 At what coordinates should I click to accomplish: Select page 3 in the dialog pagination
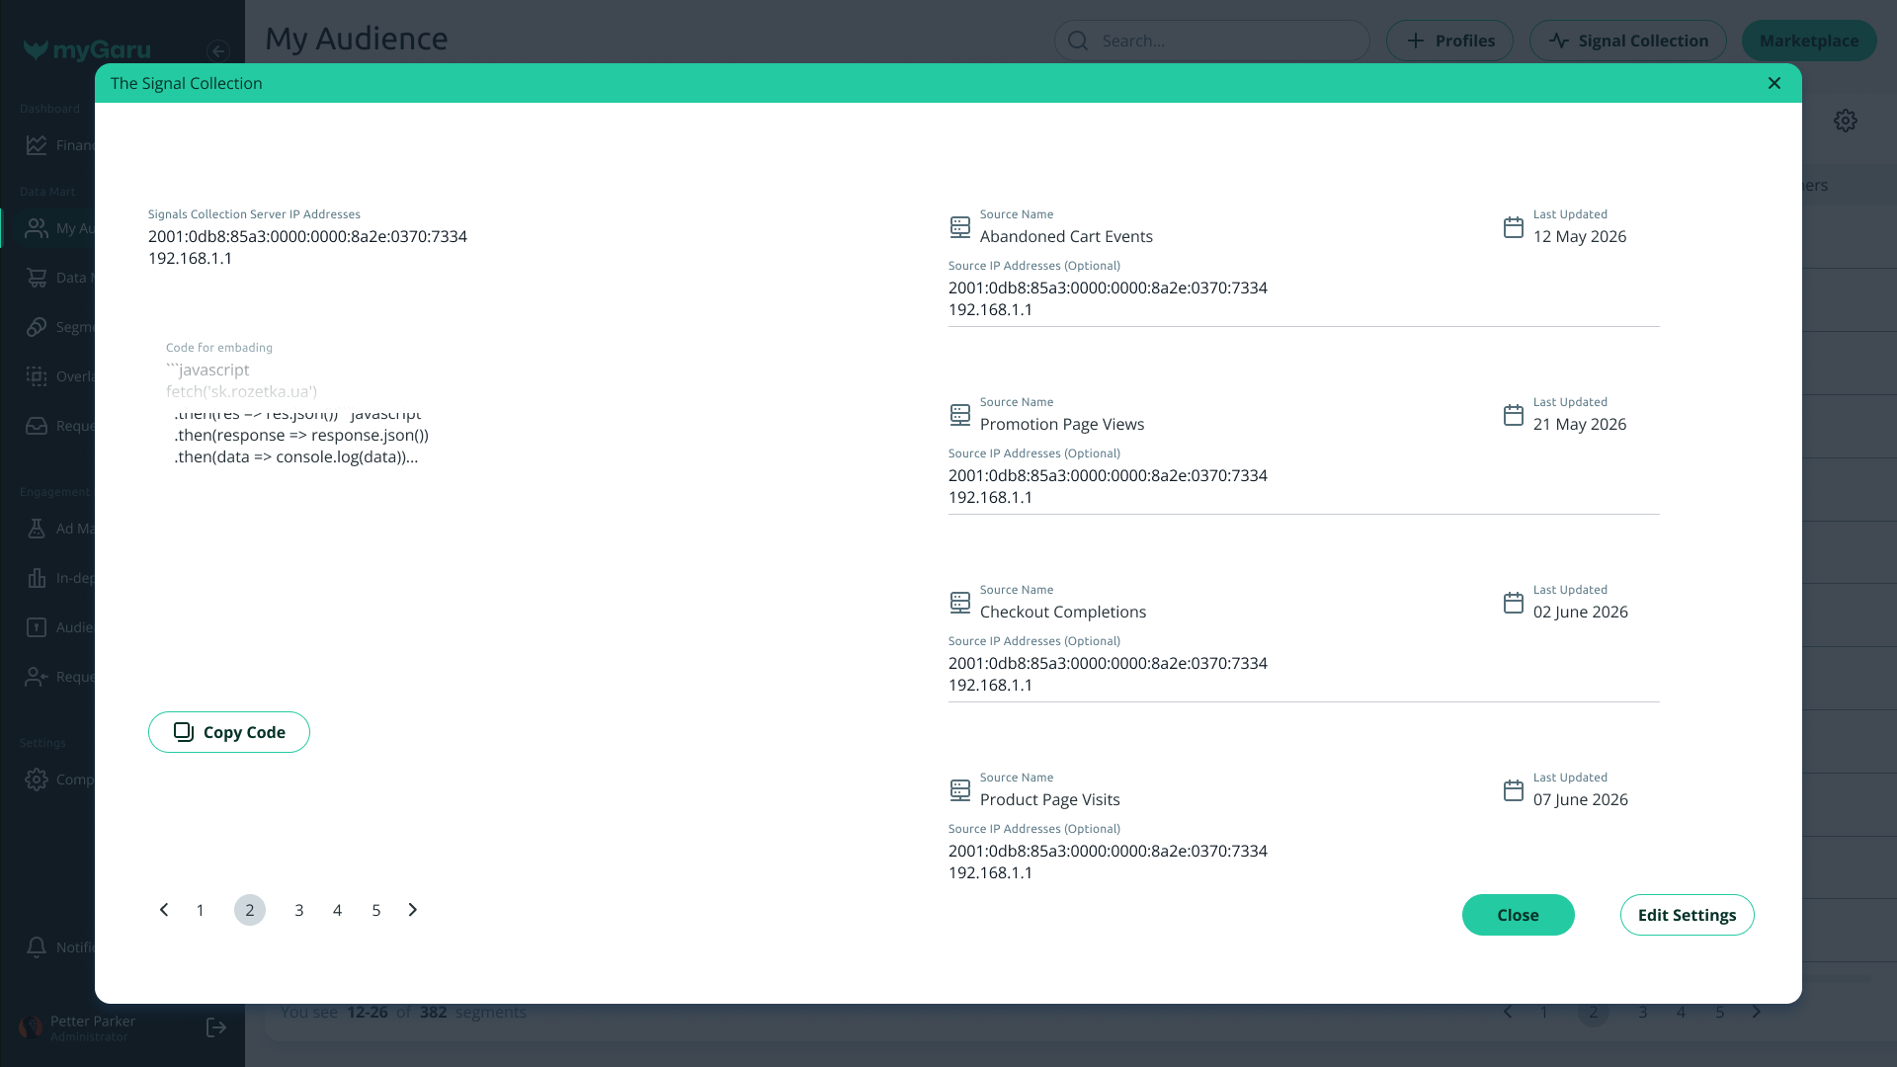299,910
